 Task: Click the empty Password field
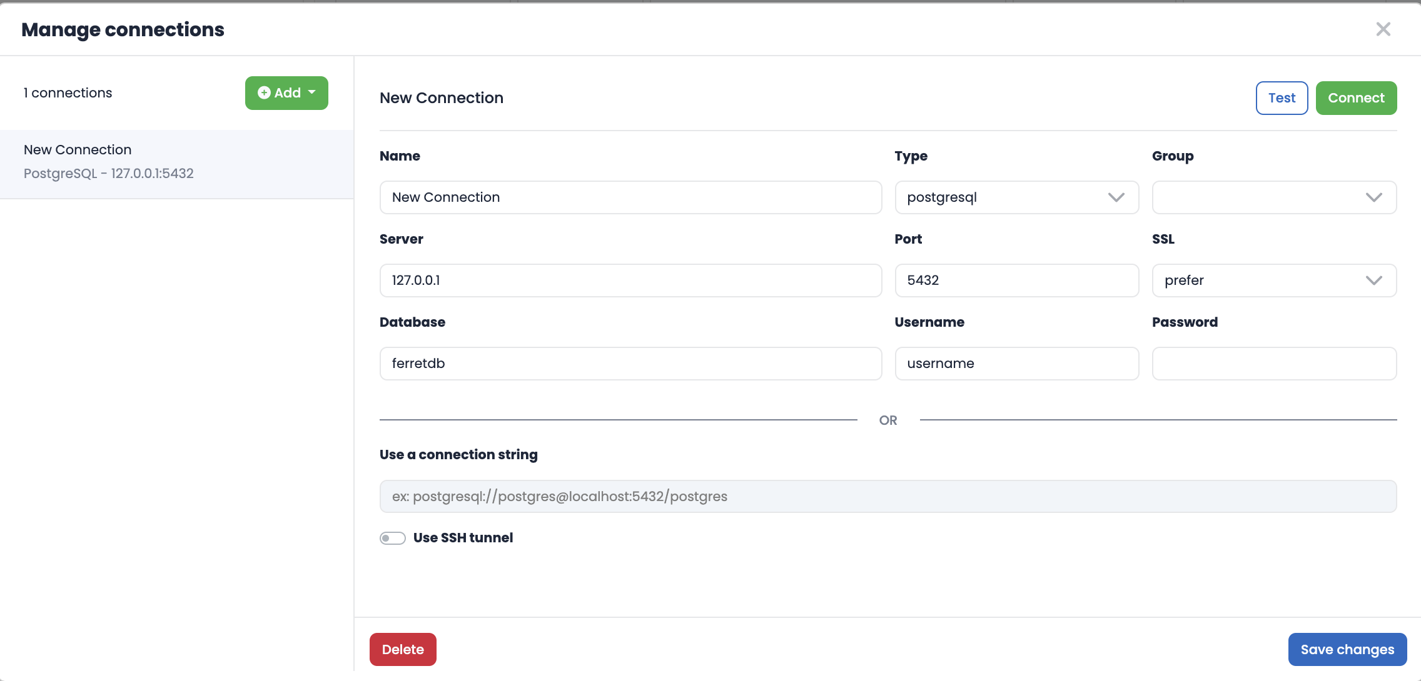click(x=1274, y=364)
